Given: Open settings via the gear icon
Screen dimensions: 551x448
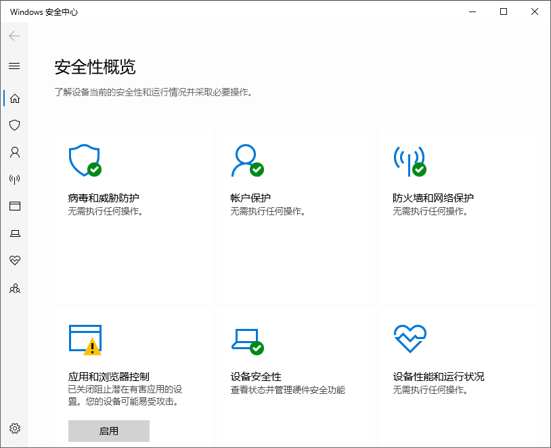Looking at the screenshot, I should pos(15,428).
